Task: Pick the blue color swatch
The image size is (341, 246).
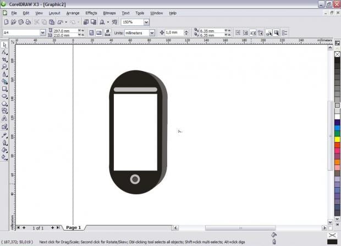Action: [x=337, y=128]
